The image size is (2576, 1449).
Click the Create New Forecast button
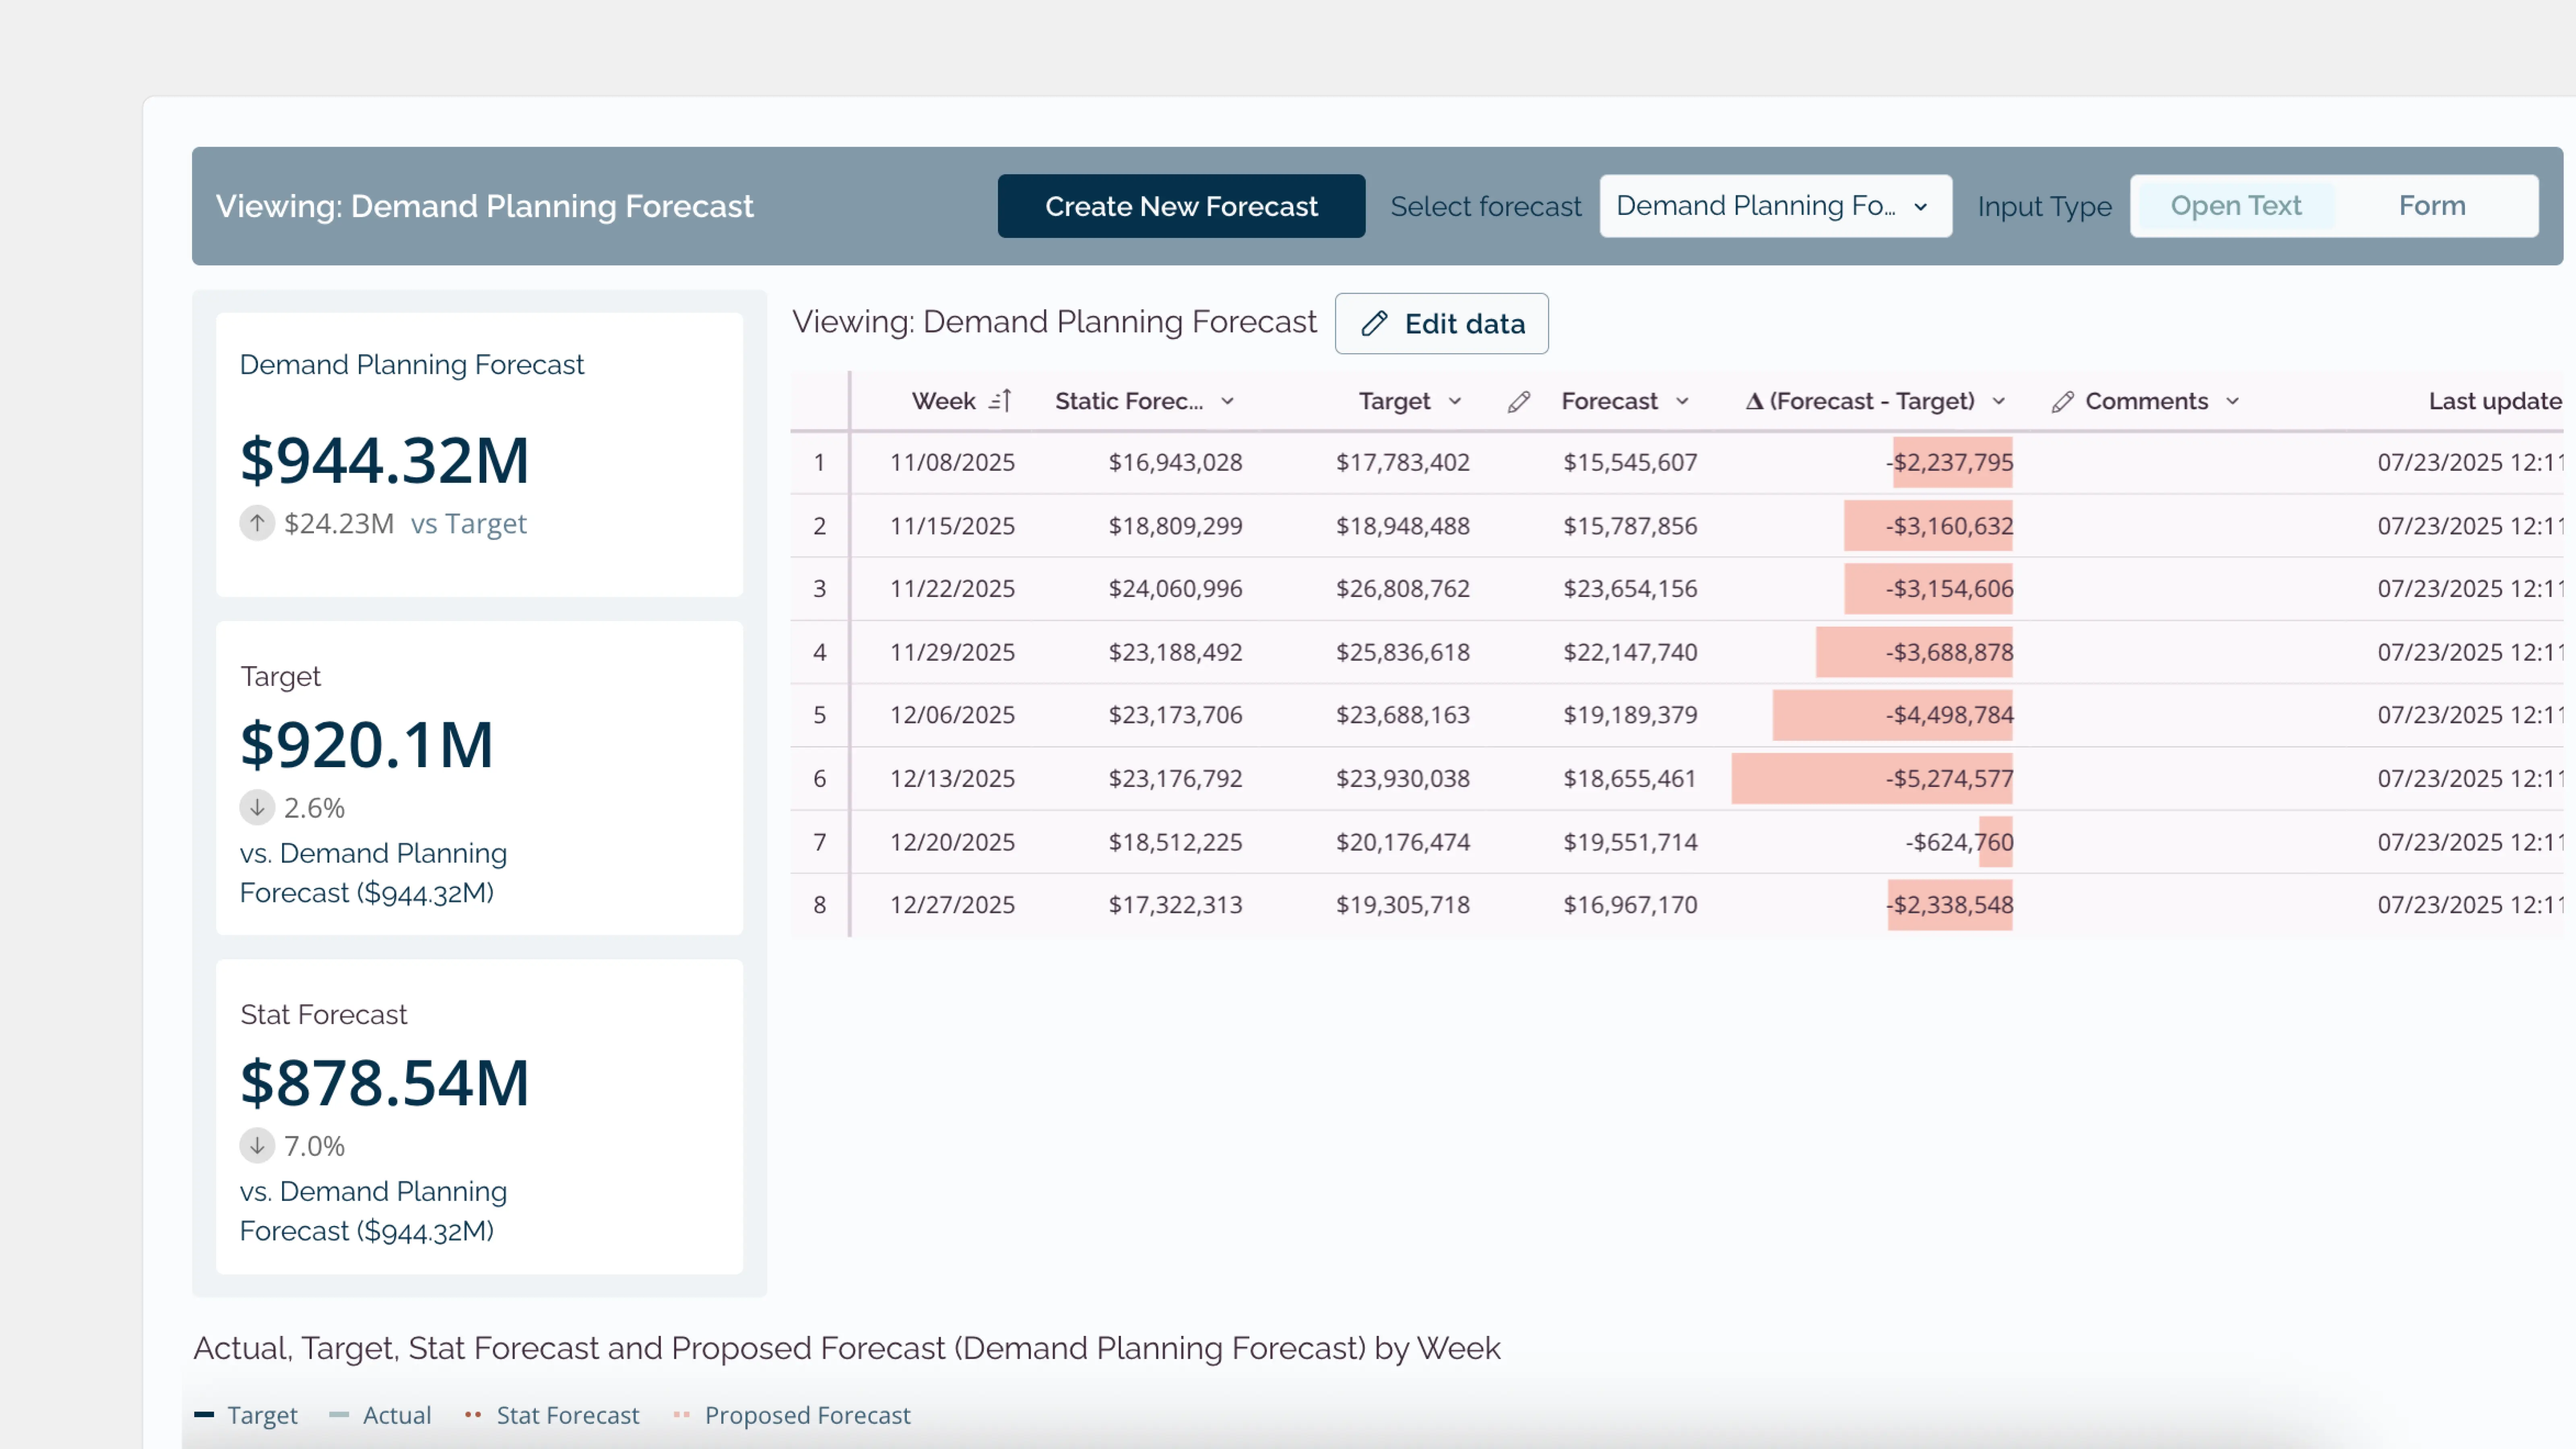click(1180, 206)
